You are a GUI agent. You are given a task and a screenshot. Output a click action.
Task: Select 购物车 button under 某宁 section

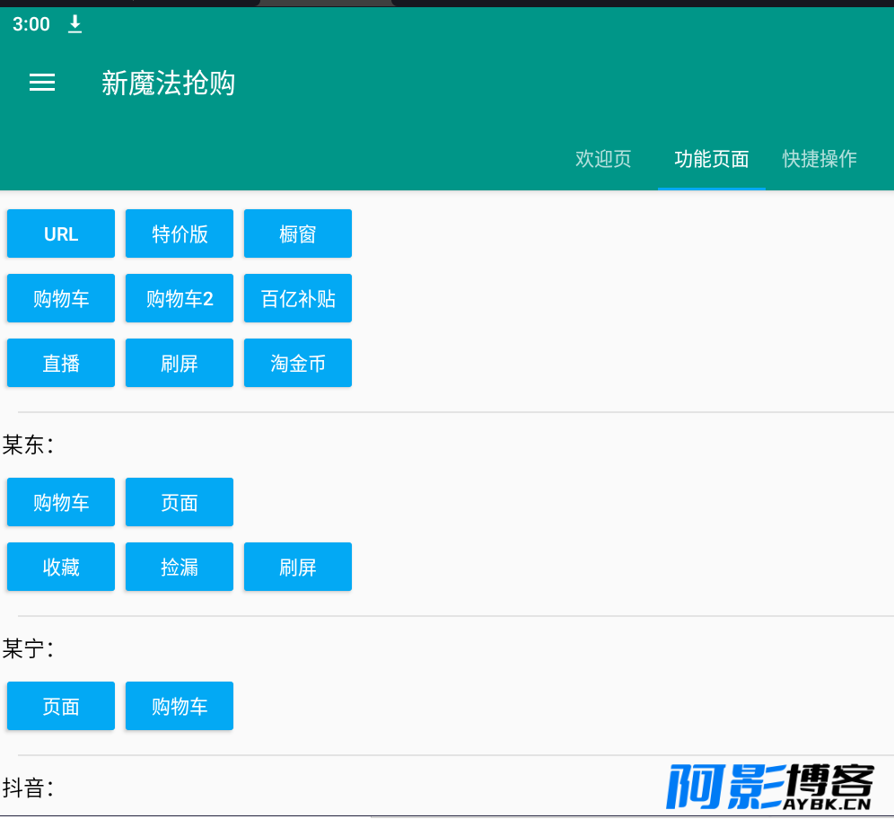click(180, 706)
